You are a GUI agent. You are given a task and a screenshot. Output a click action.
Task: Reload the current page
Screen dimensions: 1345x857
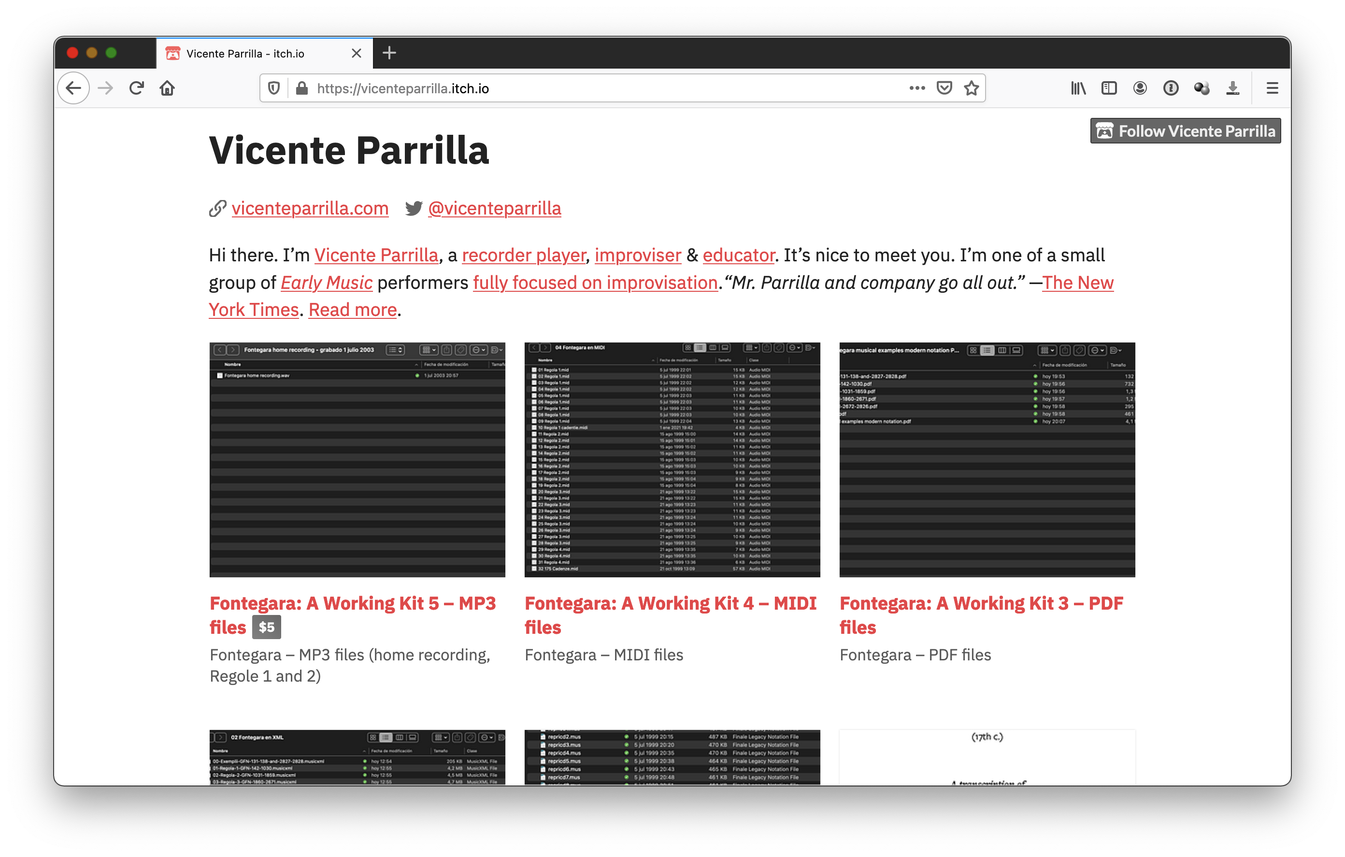137,88
